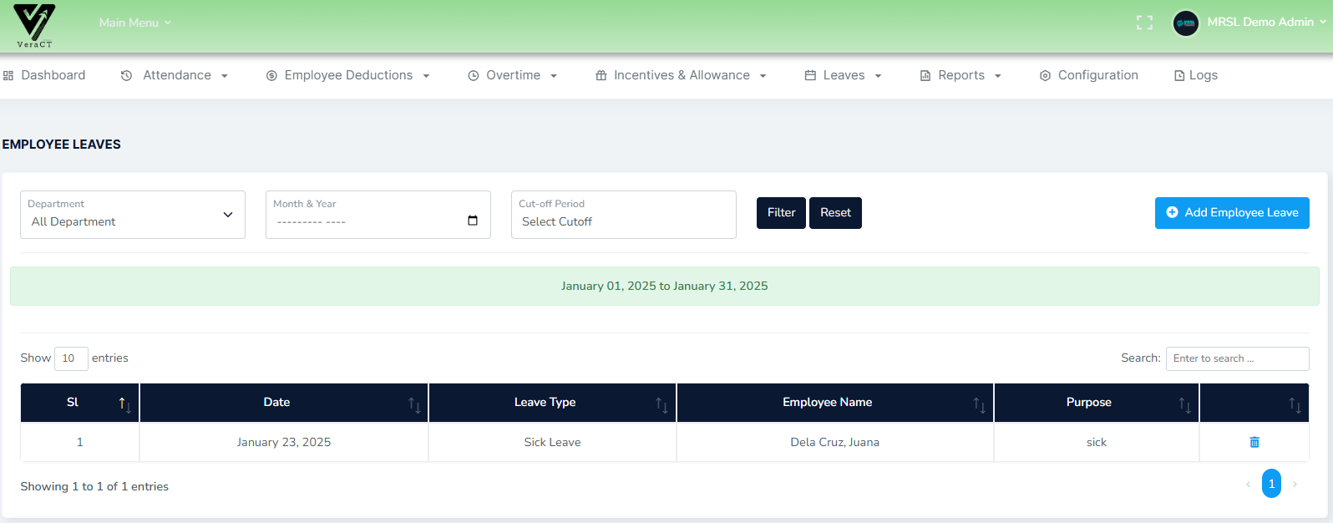Click the Reset button

pos(835,213)
